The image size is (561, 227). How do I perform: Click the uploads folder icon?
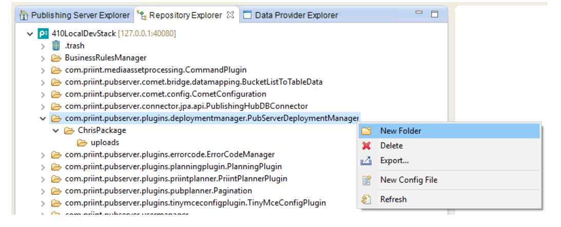pos(82,143)
